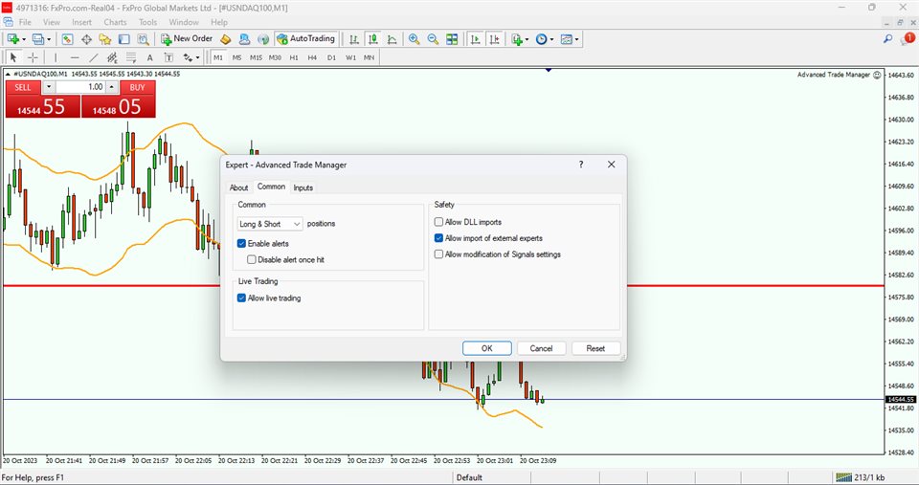
Task: Click the 1.00 volume input field
Action: (80, 87)
